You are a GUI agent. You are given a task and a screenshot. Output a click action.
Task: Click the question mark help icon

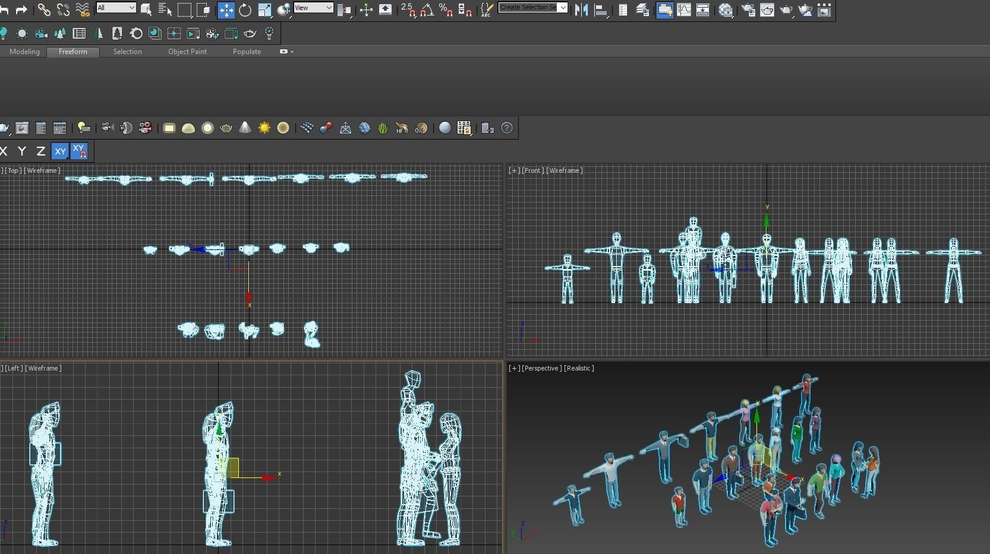(507, 128)
